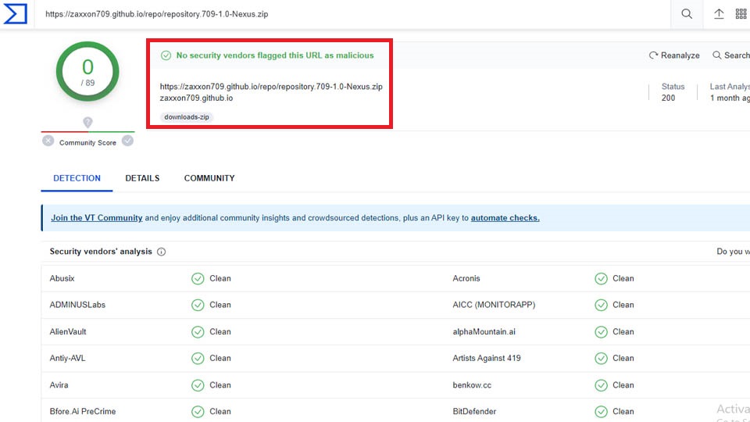
Task: Click the upload arrow icon
Action: coord(719,14)
